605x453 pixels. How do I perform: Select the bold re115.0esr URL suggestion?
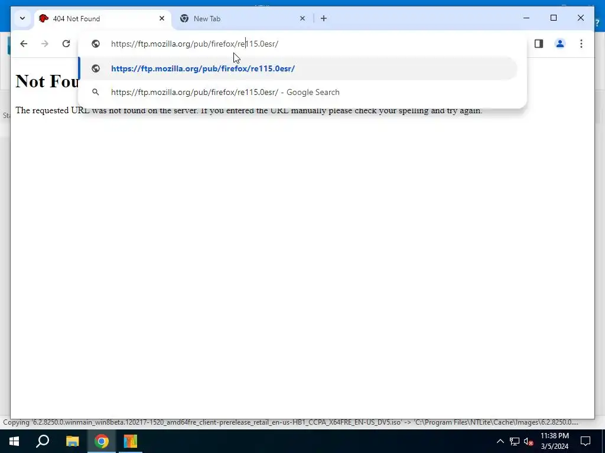298,68
